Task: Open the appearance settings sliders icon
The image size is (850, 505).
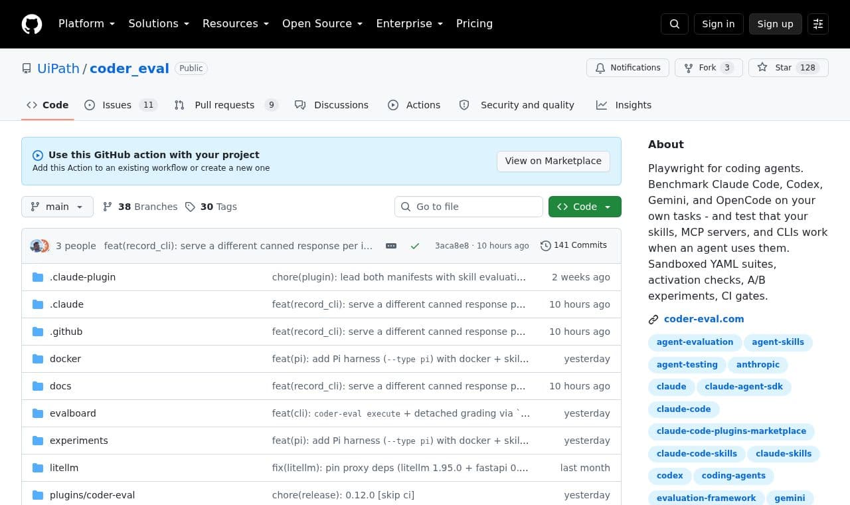Action: point(818,24)
